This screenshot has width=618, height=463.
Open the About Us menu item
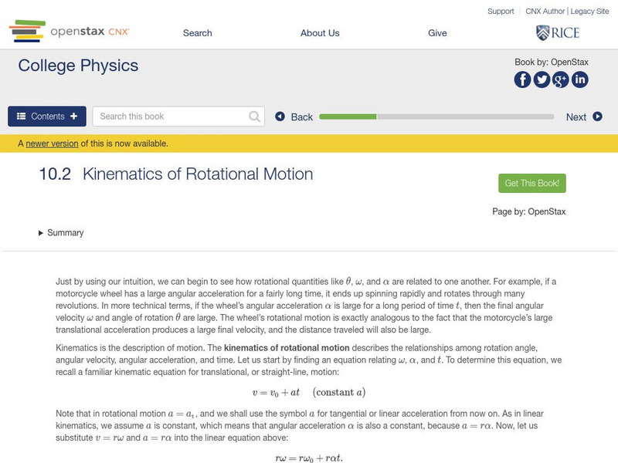320,33
